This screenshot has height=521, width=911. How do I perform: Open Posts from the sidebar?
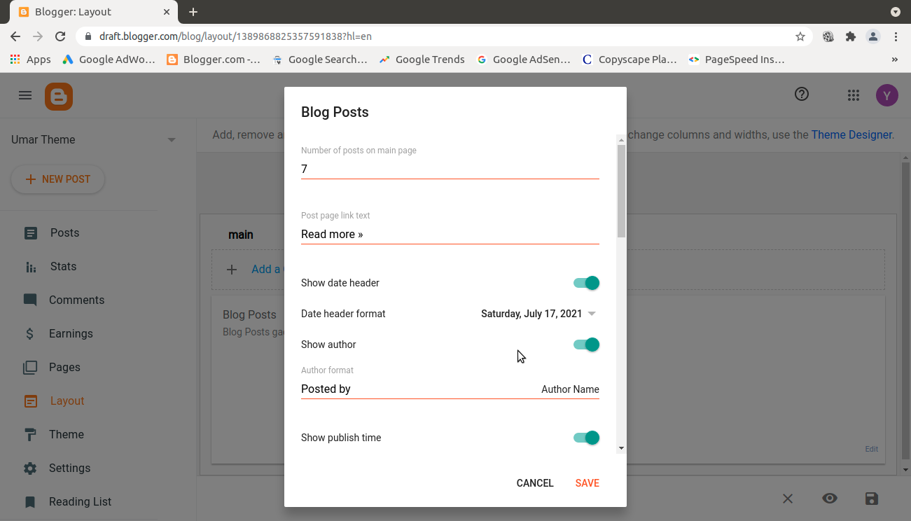(64, 232)
